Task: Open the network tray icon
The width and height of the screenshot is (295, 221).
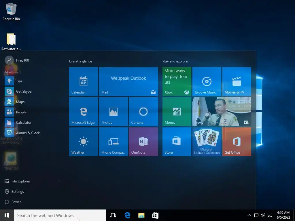Action: click(256, 215)
